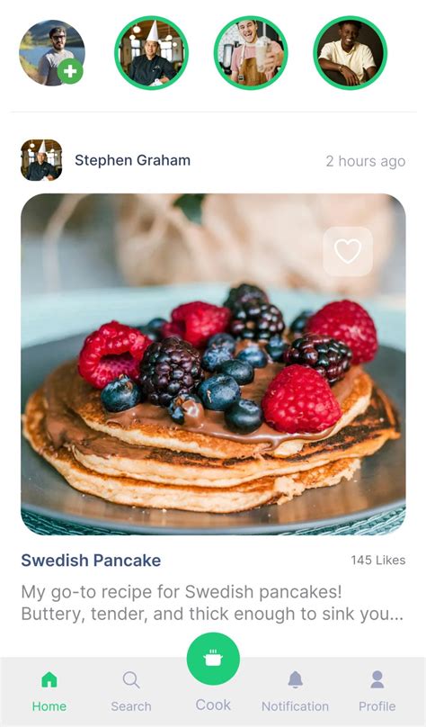
Task: Switch to the Search tab label
Action: (131, 706)
